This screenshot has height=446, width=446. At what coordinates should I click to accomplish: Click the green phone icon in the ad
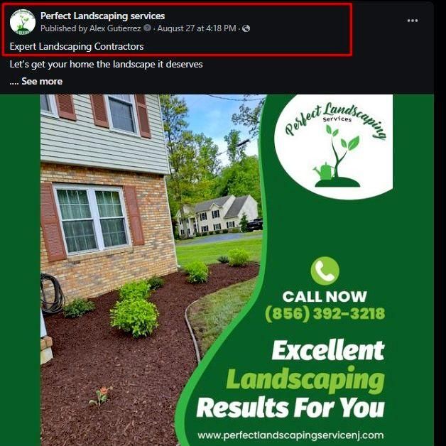click(x=325, y=271)
